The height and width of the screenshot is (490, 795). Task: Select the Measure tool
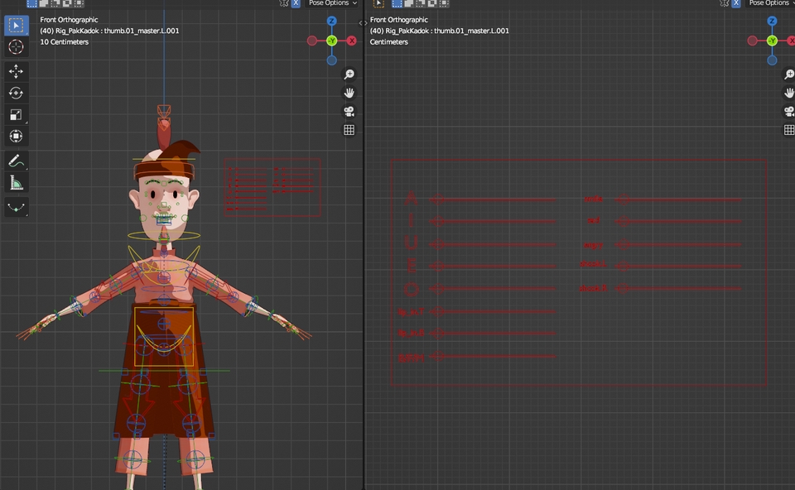coord(16,182)
